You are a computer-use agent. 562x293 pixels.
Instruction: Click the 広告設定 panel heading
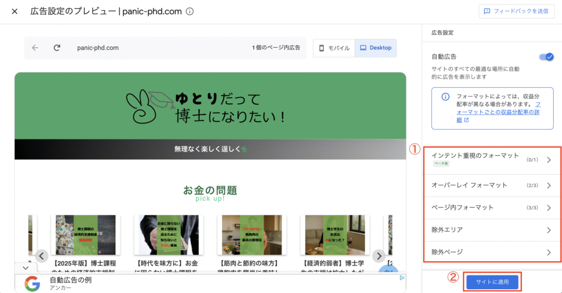(x=442, y=32)
